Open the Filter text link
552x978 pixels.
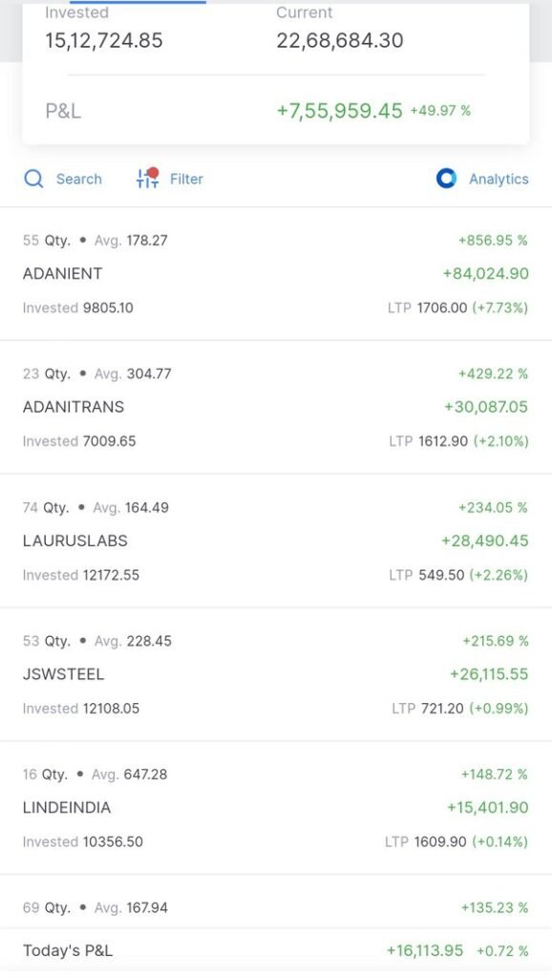tap(186, 179)
